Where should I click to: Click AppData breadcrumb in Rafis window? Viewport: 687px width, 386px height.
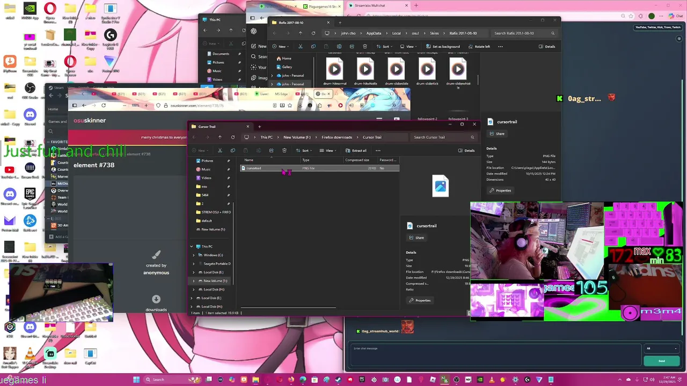(x=374, y=33)
